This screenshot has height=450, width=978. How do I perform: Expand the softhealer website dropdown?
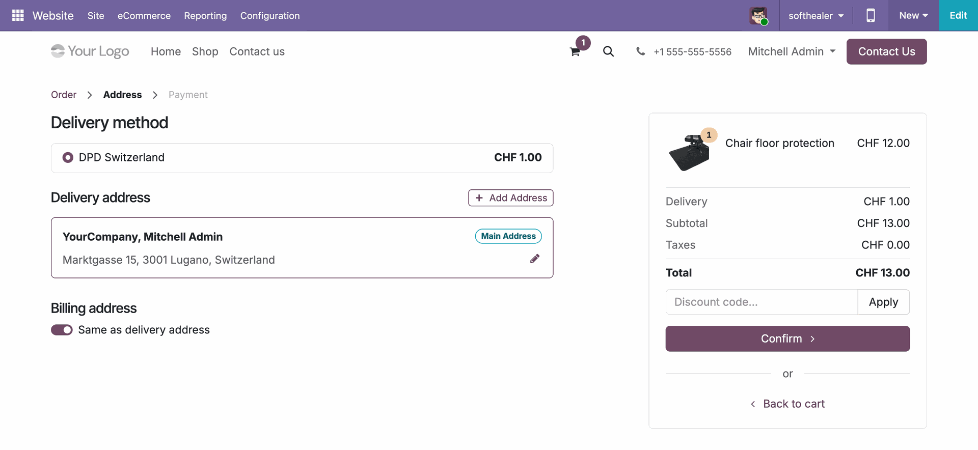[x=816, y=15]
